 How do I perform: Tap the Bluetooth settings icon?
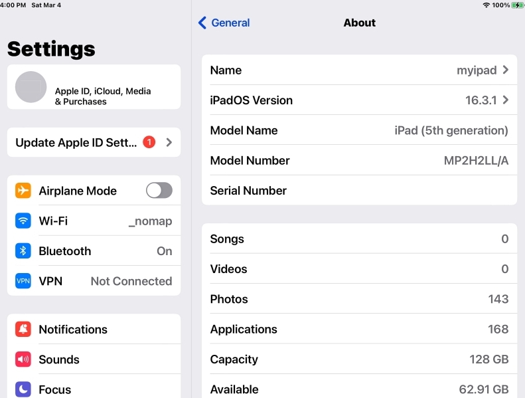tap(23, 250)
